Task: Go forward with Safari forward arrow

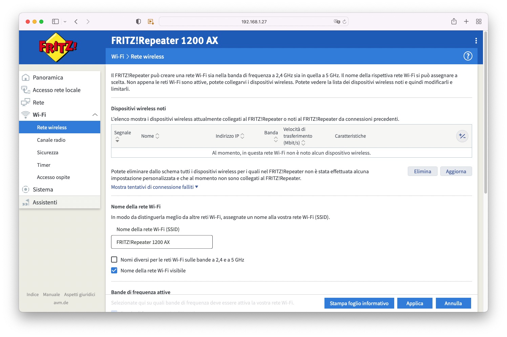Action: pyautogui.click(x=88, y=22)
